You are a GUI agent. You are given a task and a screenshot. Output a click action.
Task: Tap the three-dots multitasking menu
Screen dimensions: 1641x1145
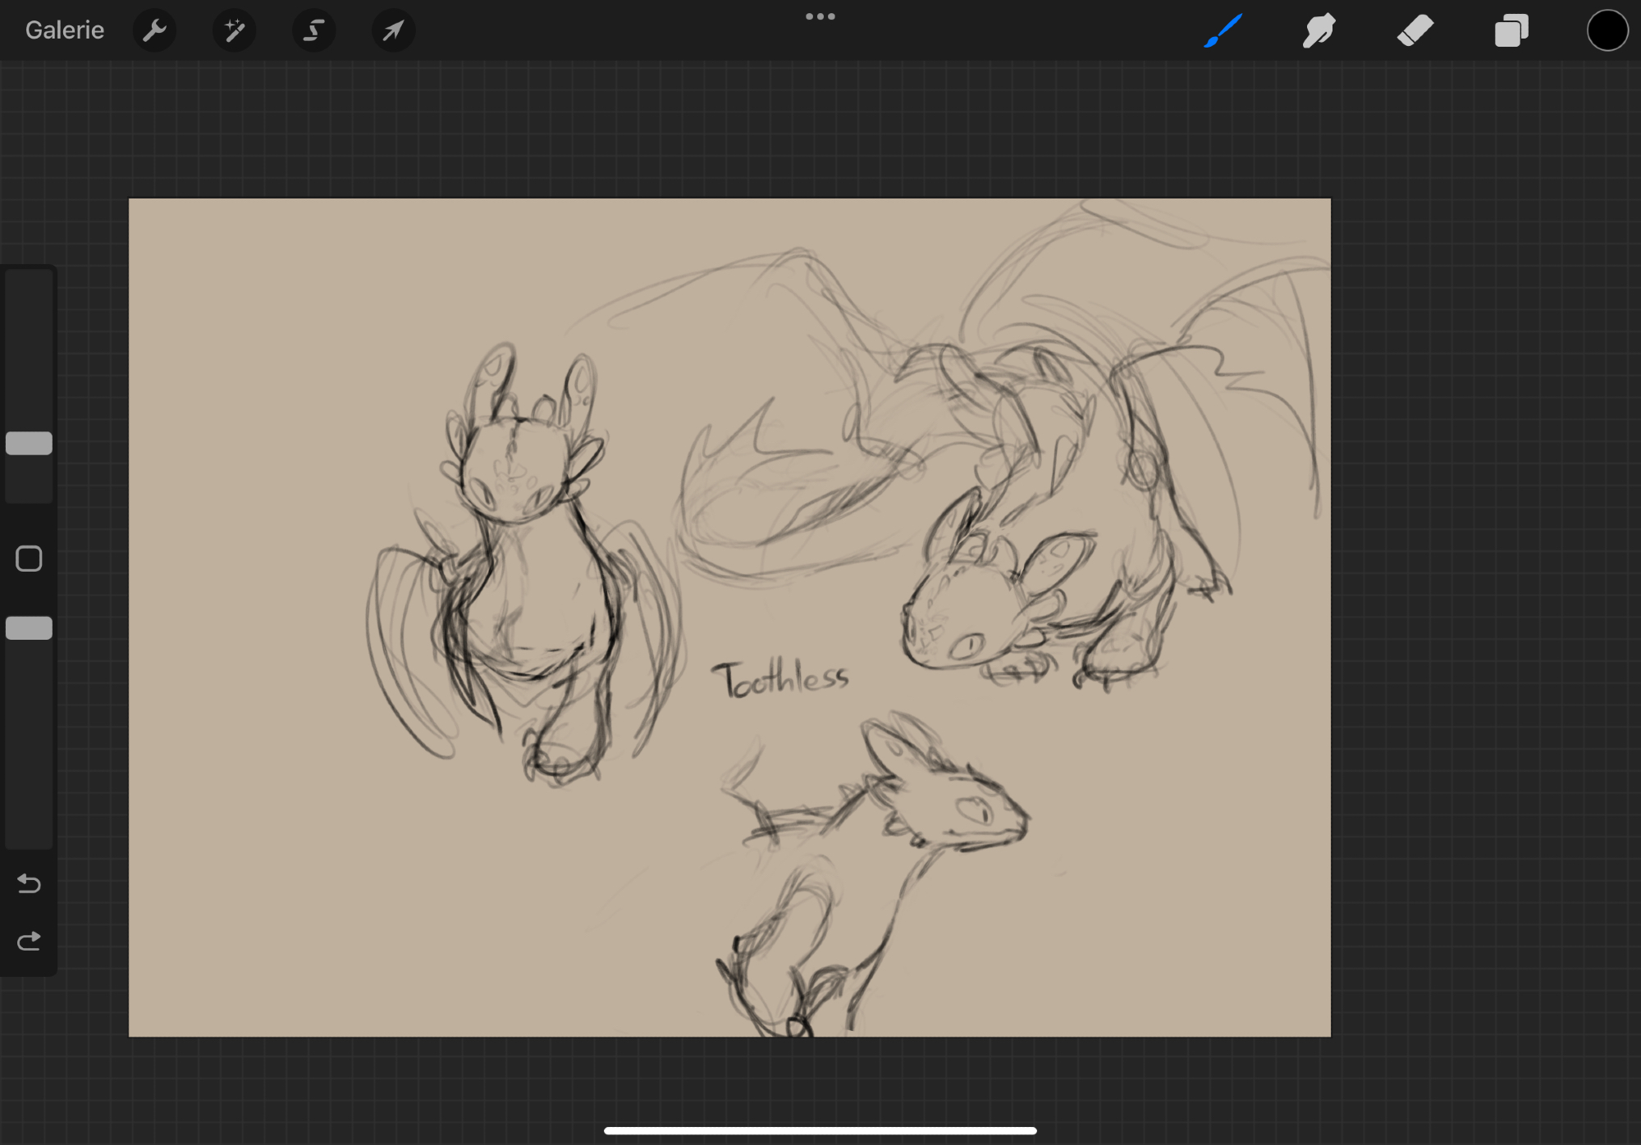[x=820, y=16]
